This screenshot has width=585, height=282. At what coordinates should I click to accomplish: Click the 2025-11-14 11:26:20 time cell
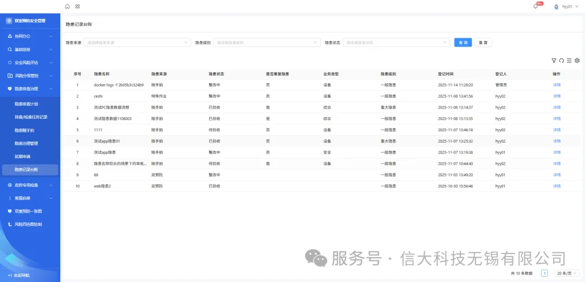pos(456,85)
